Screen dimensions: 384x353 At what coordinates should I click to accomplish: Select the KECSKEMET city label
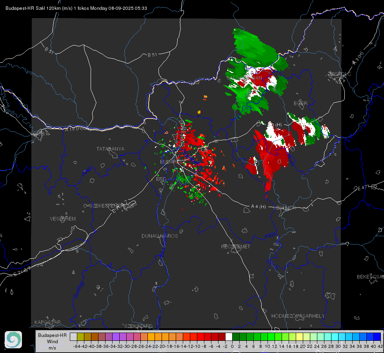(x=236, y=247)
